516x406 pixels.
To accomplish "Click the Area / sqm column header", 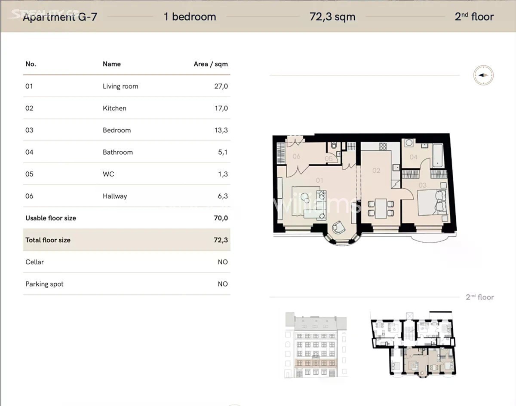I will click(x=210, y=64).
